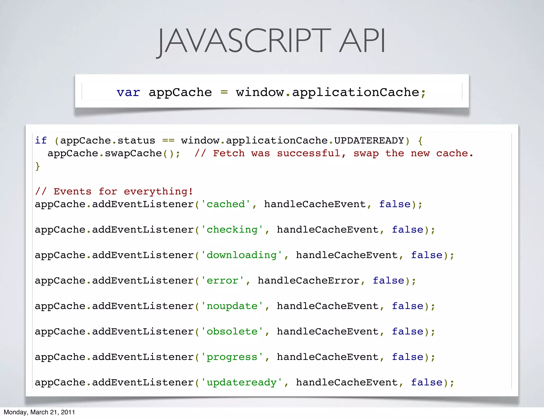Click the 'if' keyword in code block
544x418 pixels.
(41, 141)
